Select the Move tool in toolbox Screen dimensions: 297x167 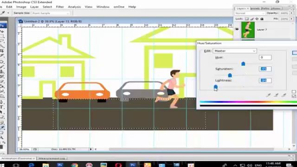2,31
